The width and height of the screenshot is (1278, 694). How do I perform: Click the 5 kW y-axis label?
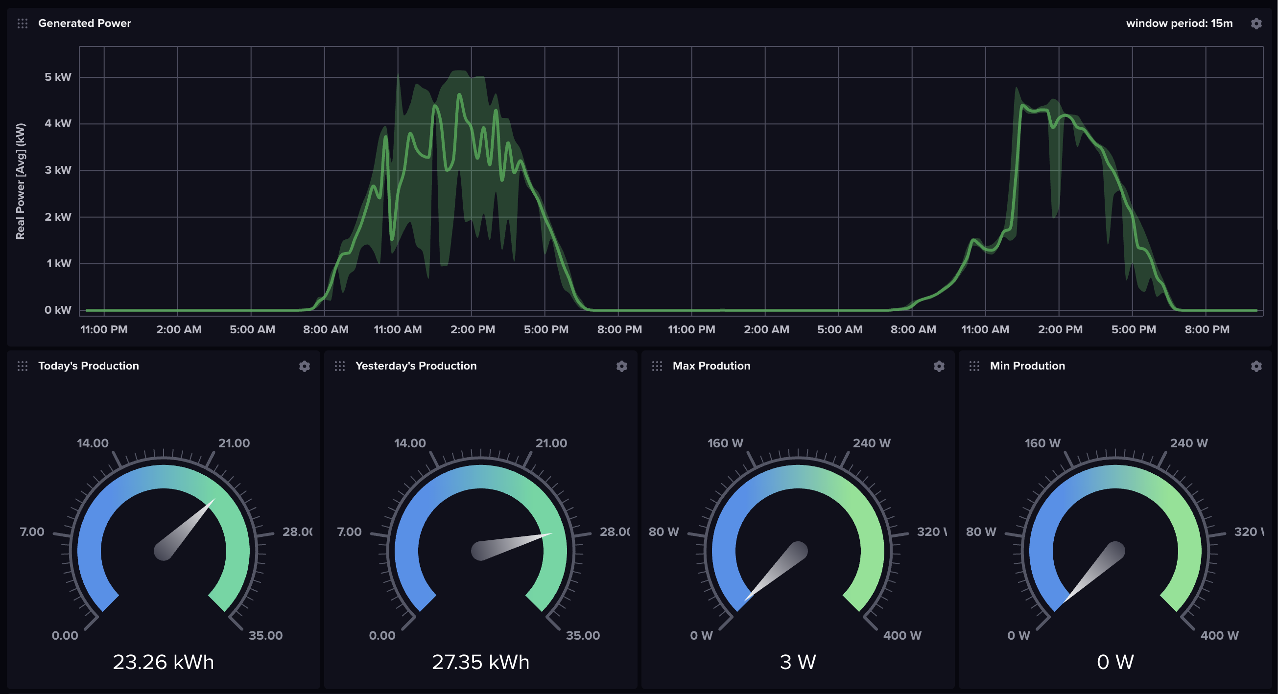[58, 77]
